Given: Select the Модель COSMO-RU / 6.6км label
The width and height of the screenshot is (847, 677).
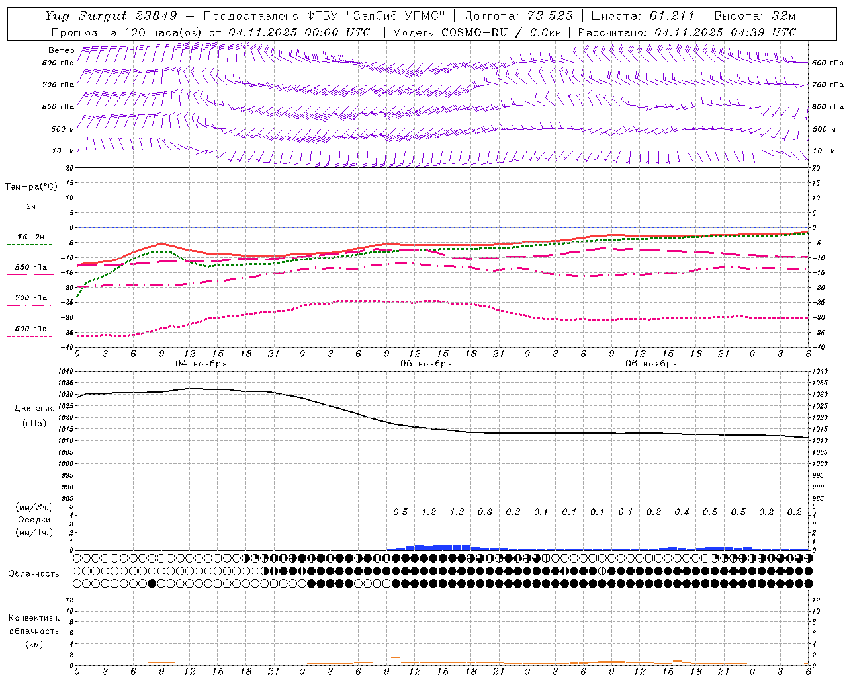Looking at the screenshot, I should pyautogui.click(x=476, y=32).
